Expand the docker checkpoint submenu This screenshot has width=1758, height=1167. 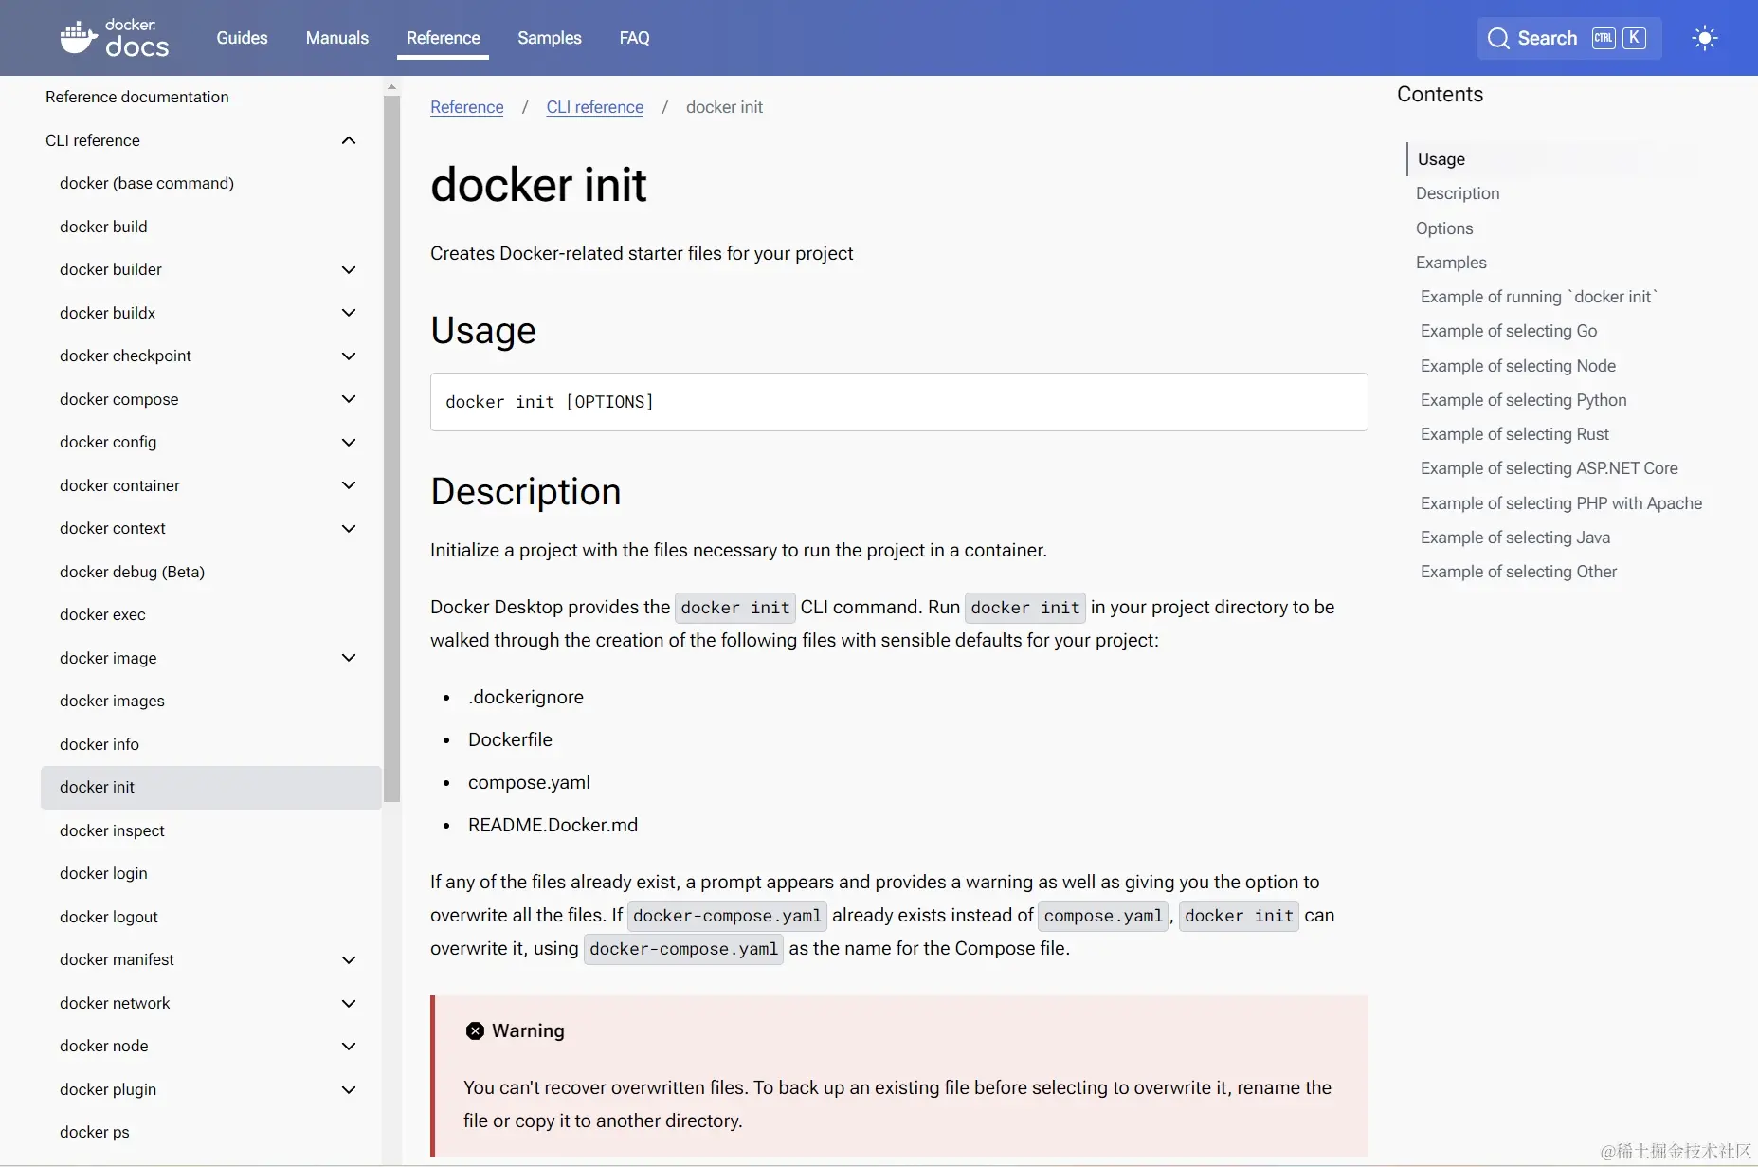point(349,356)
